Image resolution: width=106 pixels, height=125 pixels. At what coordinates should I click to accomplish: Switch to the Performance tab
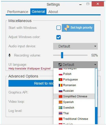[18, 12]
